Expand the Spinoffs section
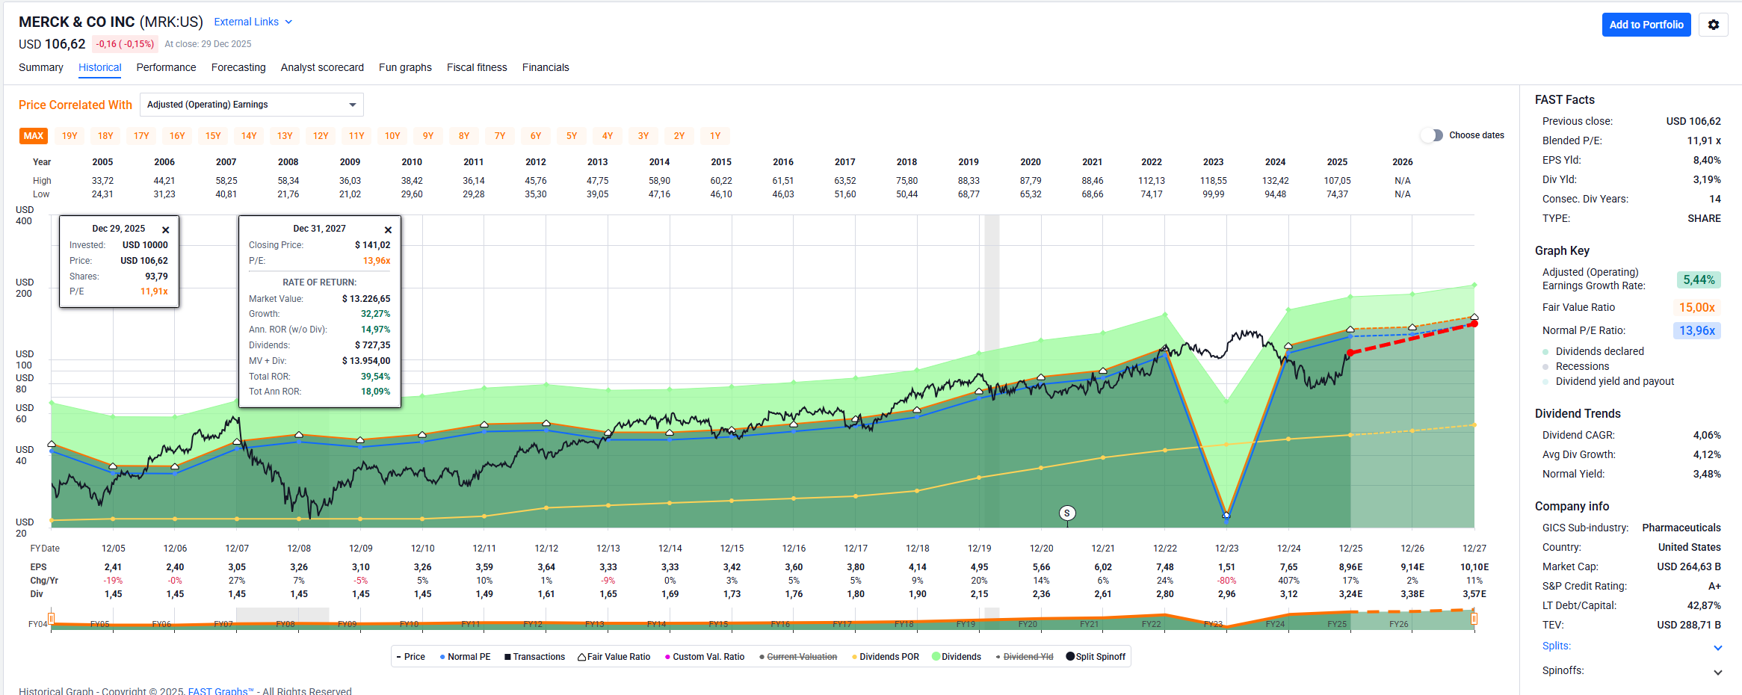The width and height of the screenshot is (1742, 695). tap(1717, 672)
